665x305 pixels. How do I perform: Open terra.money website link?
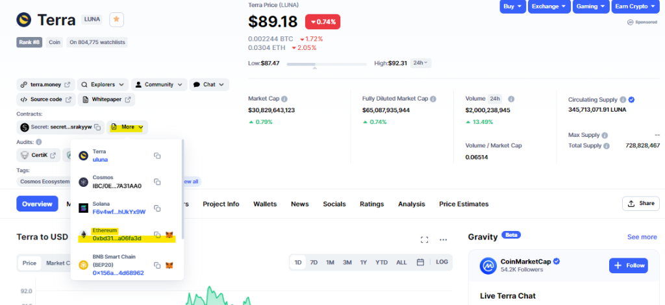pyautogui.click(x=46, y=85)
